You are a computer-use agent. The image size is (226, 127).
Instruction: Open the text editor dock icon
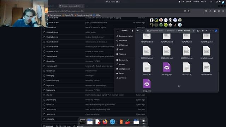(98, 122)
